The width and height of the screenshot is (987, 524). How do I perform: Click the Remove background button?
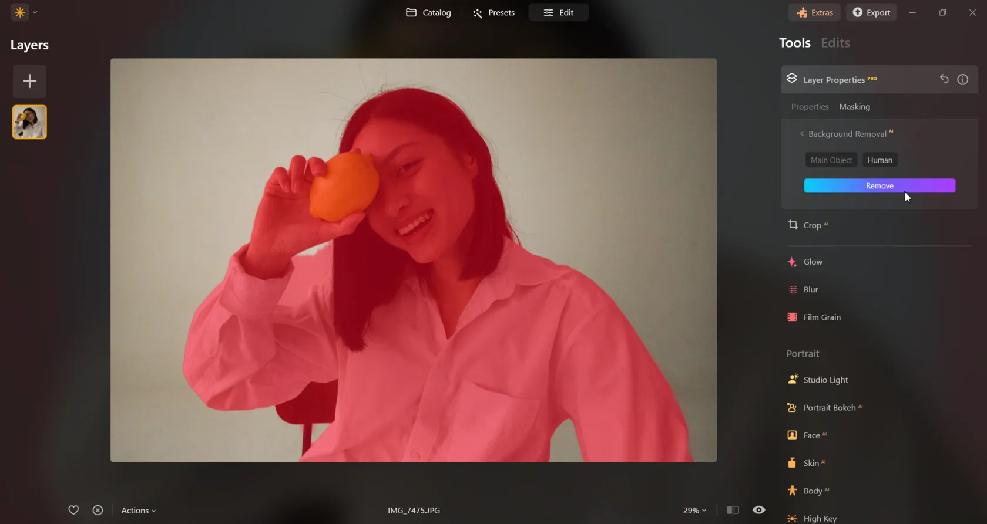[x=879, y=186]
